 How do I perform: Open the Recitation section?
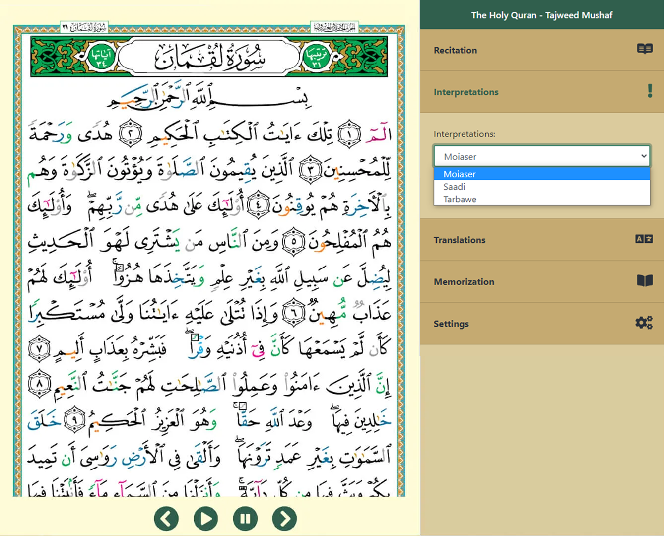542,50
